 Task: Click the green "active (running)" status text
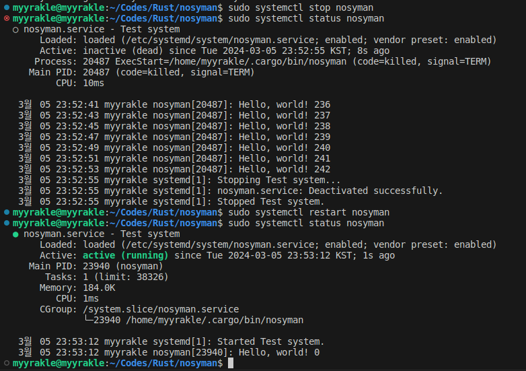(125, 255)
